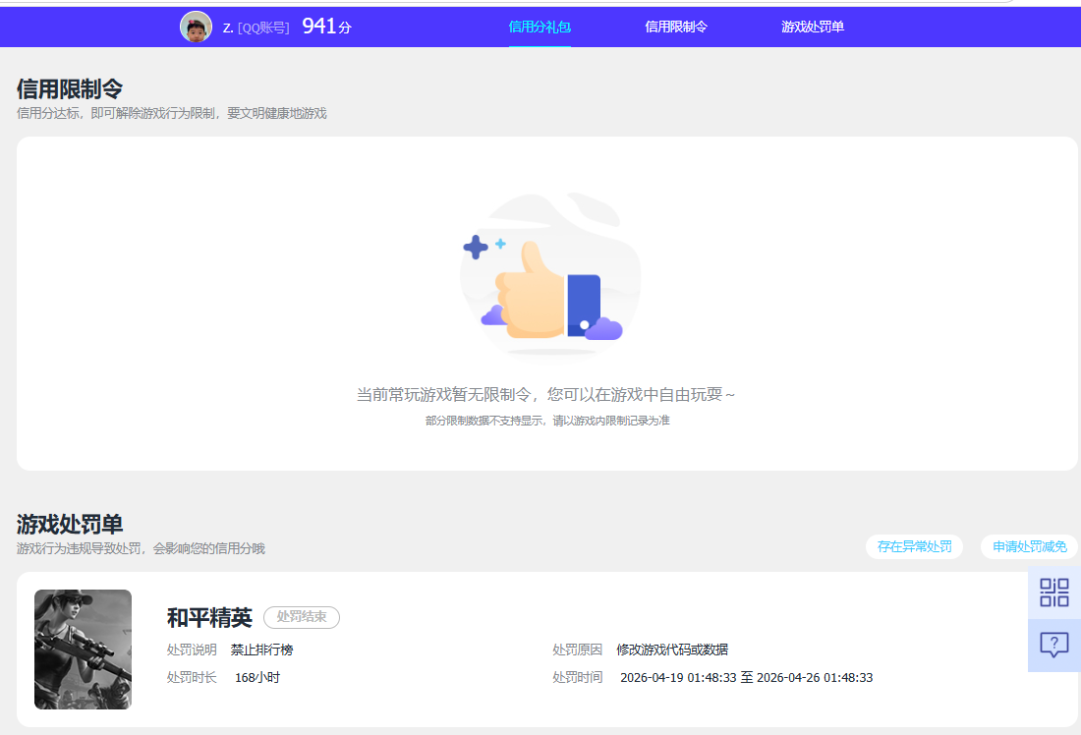
Task: Click the 禁止排行榜 penalty description
Action: [262, 650]
